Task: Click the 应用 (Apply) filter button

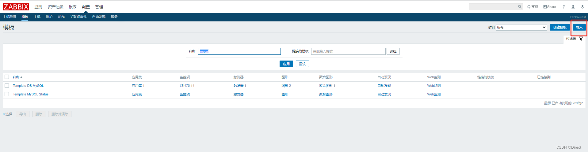Action: (286, 64)
